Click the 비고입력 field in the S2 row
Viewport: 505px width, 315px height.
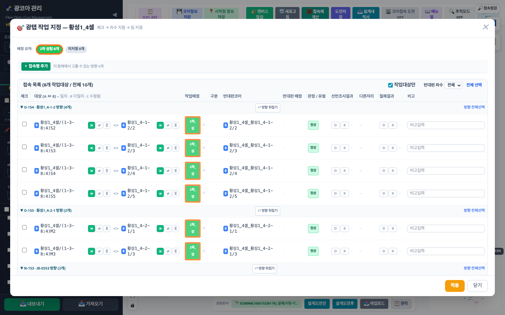coord(446,125)
